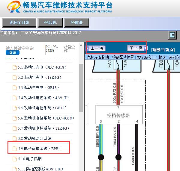This screenshot has width=180, height=171.
Task: Click document icon beside 5.2 entry
Action: tap(15, 78)
